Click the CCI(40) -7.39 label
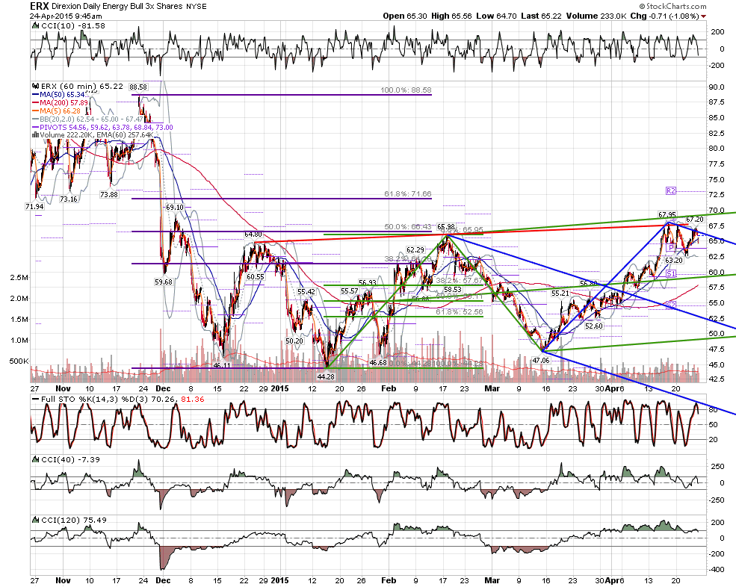 click(70, 460)
